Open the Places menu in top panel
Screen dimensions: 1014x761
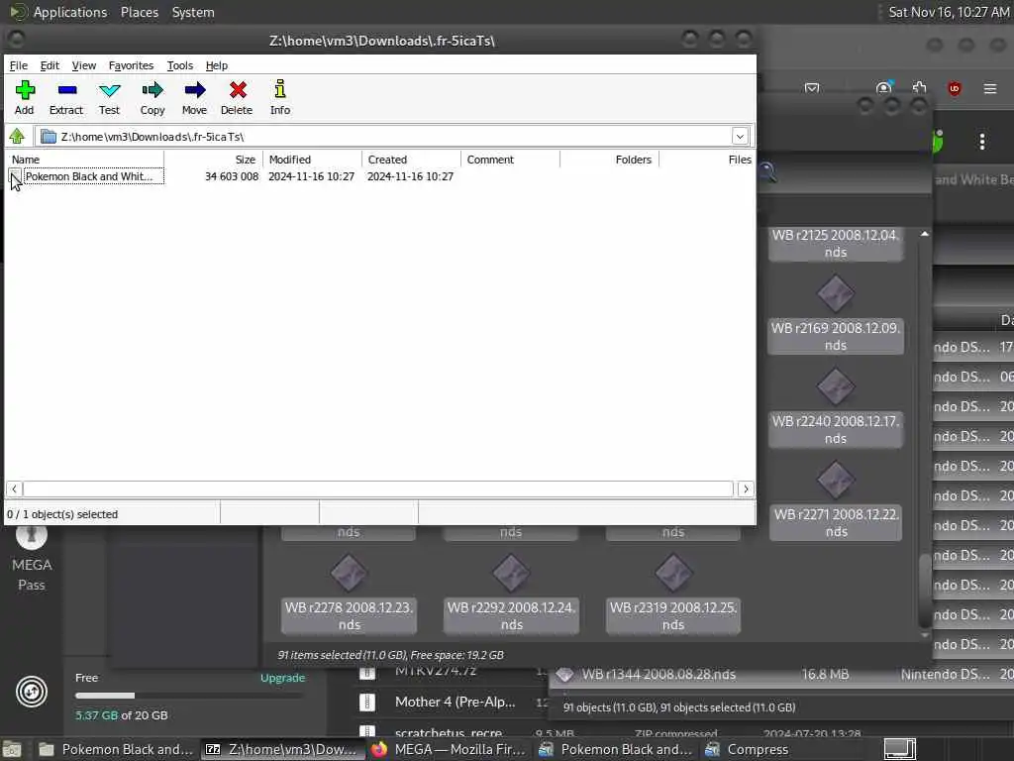pos(140,12)
